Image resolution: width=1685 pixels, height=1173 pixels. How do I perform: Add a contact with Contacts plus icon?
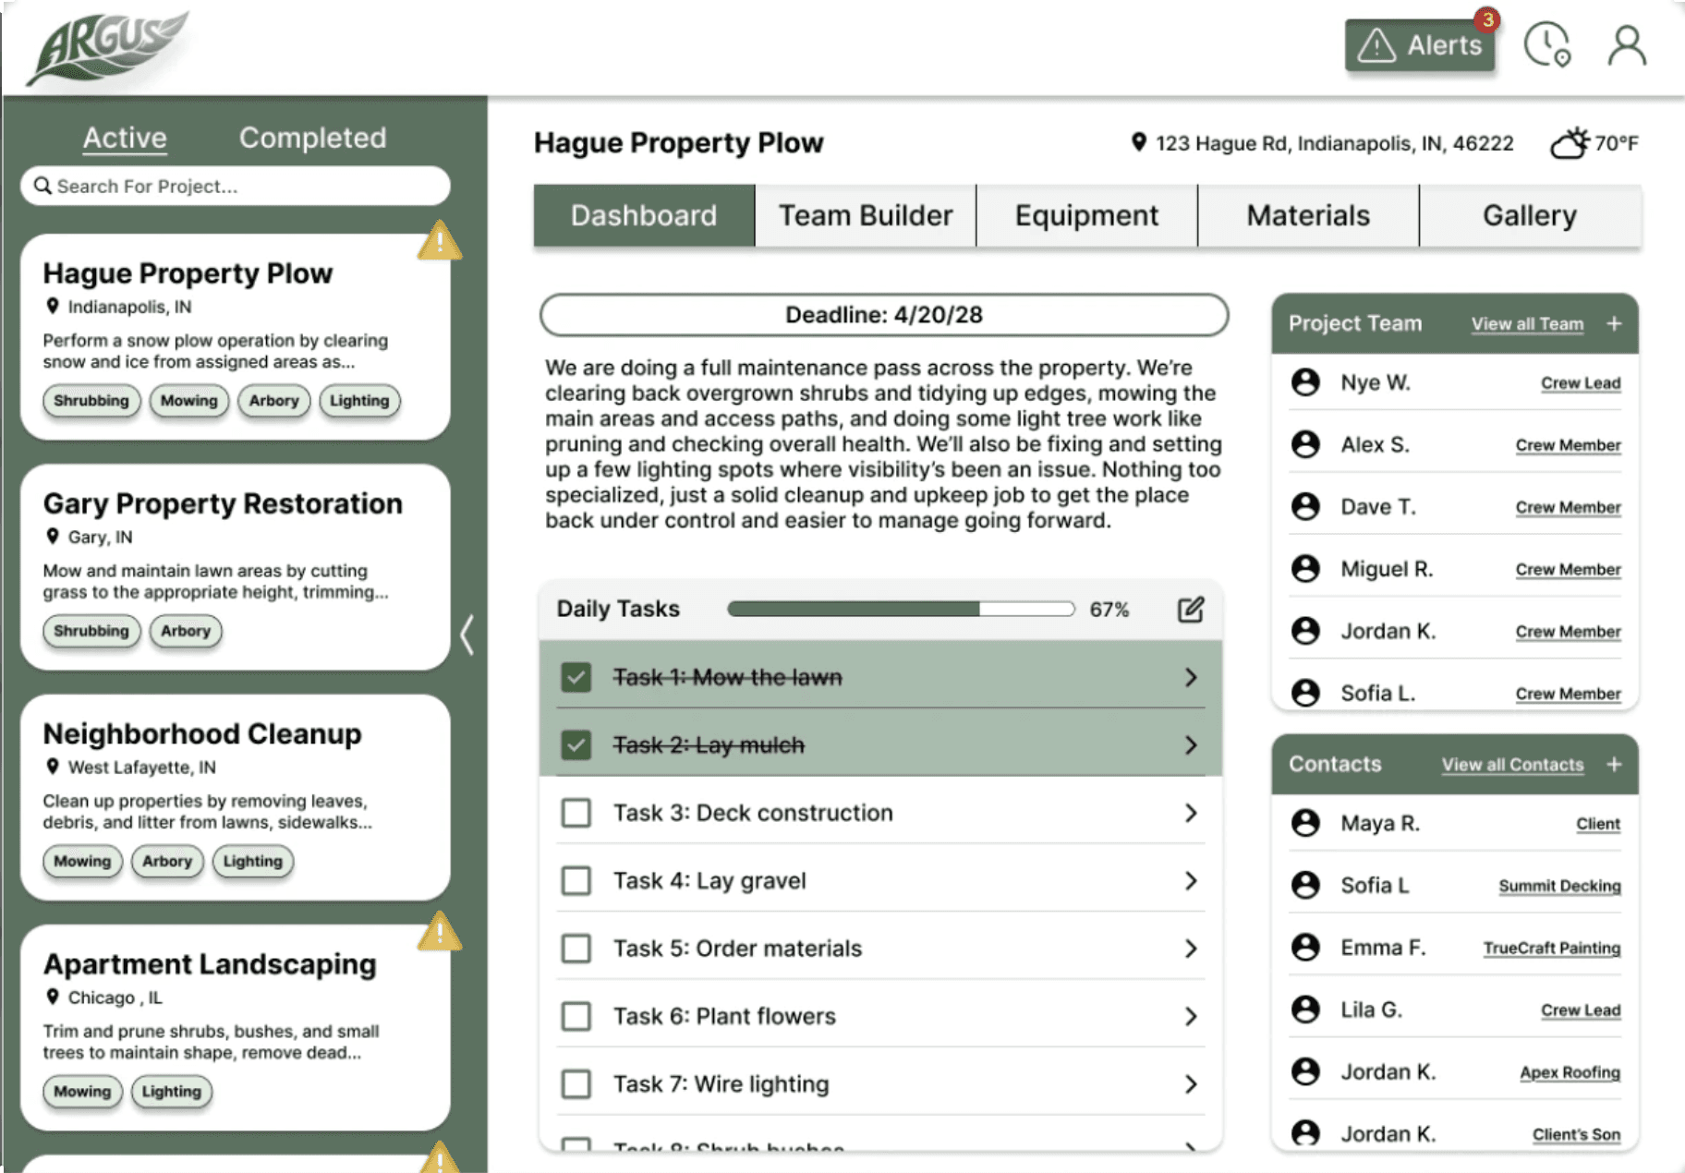point(1614,764)
